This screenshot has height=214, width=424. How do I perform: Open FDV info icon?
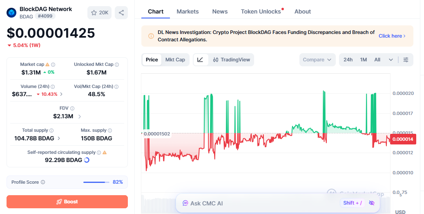(x=72, y=108)
